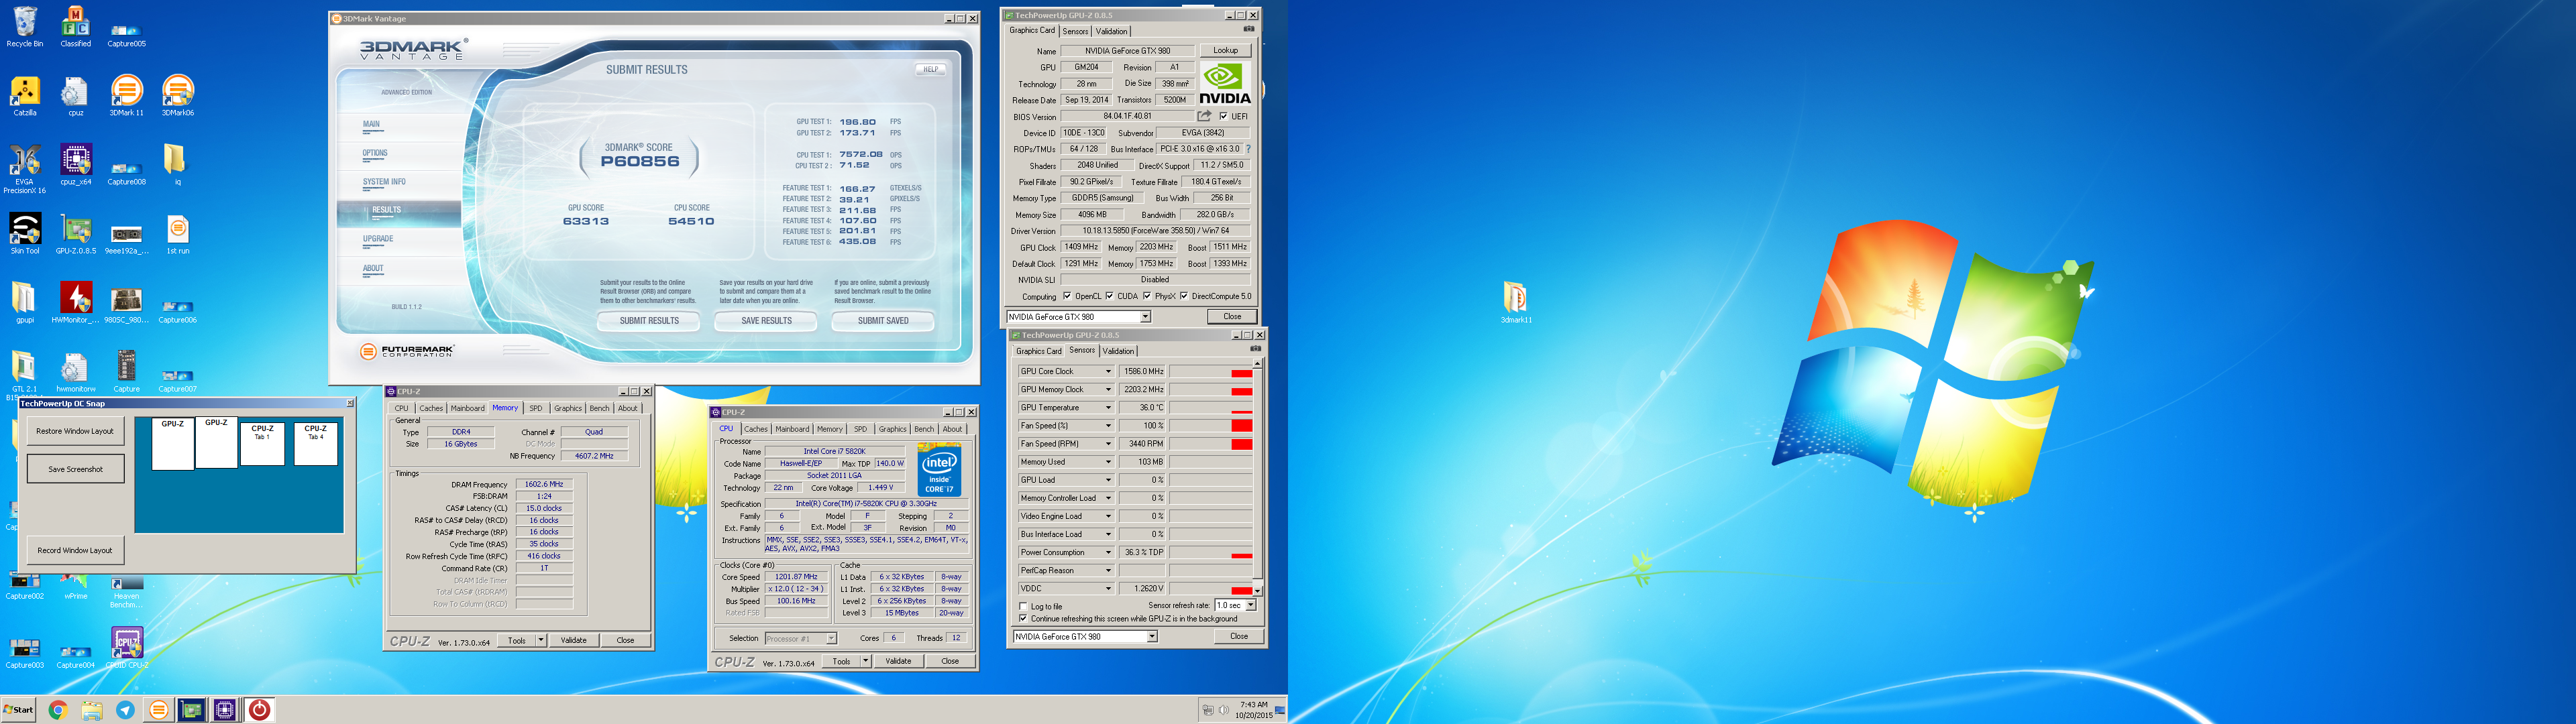Open the Recycle Bin desktop icon
The image size is (2576, 724).
coord(24,26)
